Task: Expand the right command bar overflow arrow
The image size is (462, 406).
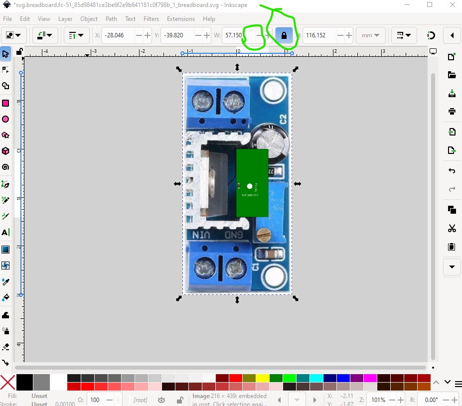Action: [x=452, y=267]
